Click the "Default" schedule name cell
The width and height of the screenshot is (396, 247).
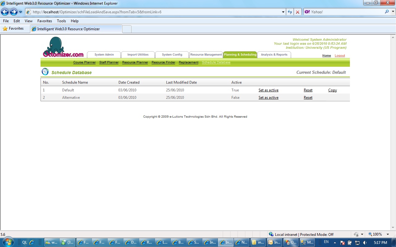point(68,90)
